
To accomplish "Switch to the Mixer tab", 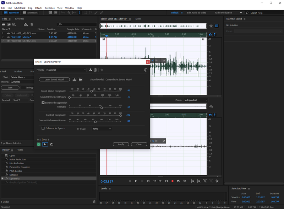I will click(x=138, y=18).
